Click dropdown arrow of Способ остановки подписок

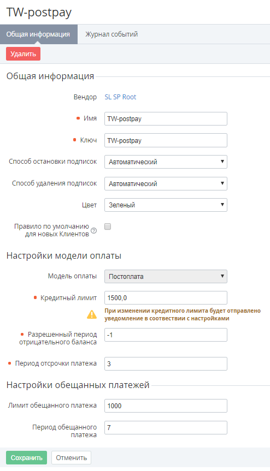pos(222,162)
